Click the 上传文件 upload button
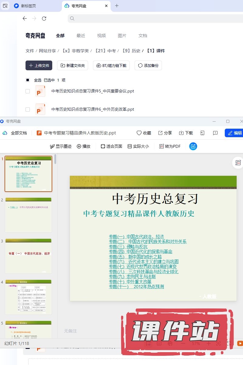 39,65
